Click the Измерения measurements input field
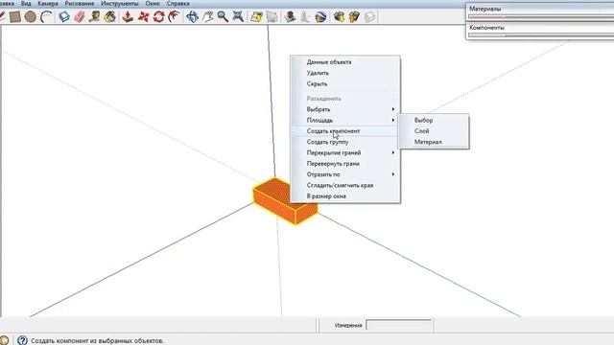The height and width of the screenshot is (345, 614). coord(399,325)
